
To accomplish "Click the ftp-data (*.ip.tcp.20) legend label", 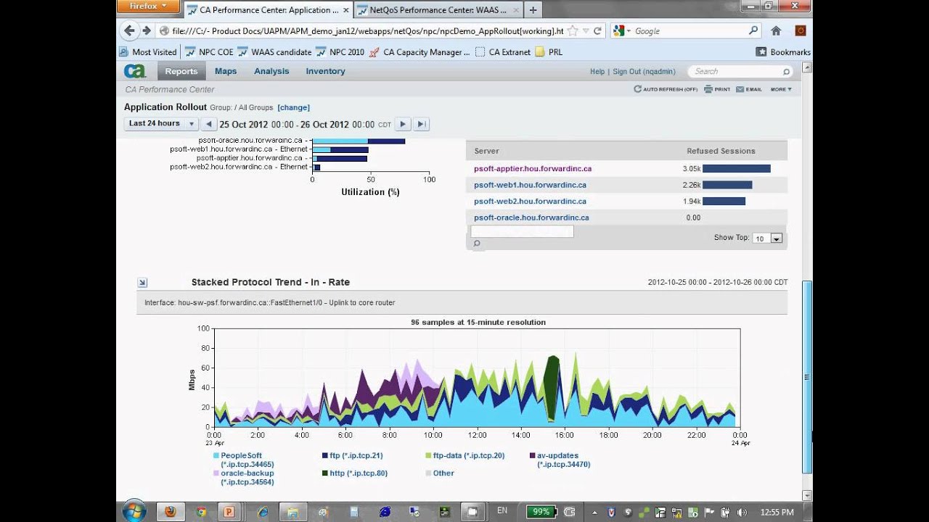I will [x=469, y=455].
